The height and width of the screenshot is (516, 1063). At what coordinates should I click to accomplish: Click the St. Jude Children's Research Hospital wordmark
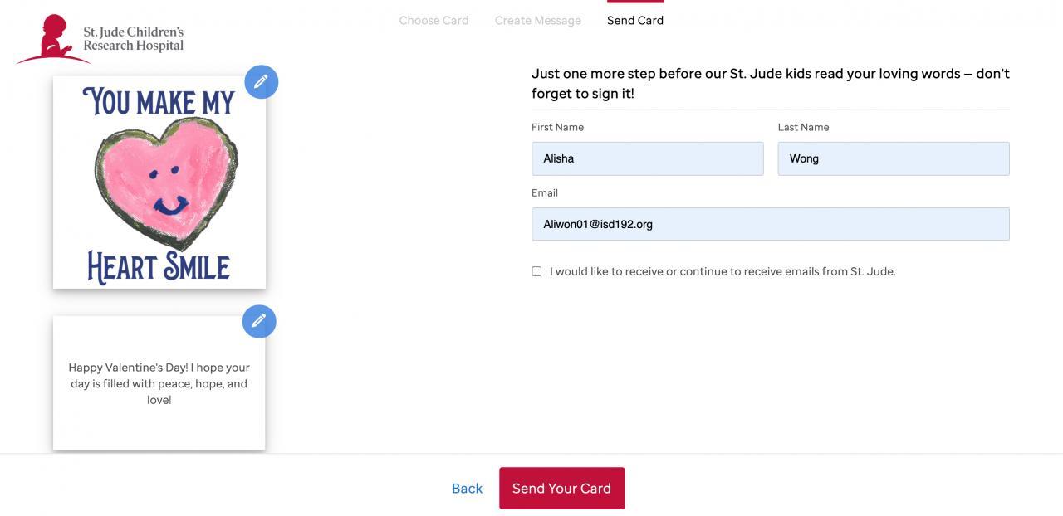click(133, 39)
